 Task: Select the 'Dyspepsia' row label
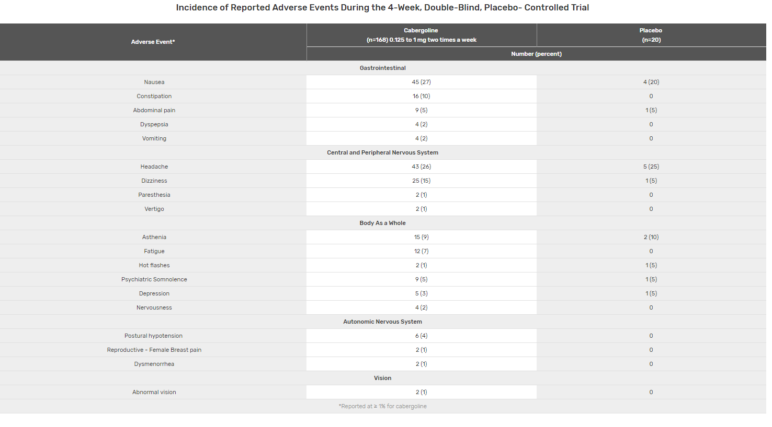pyautogui.click(x=154, y=124)
